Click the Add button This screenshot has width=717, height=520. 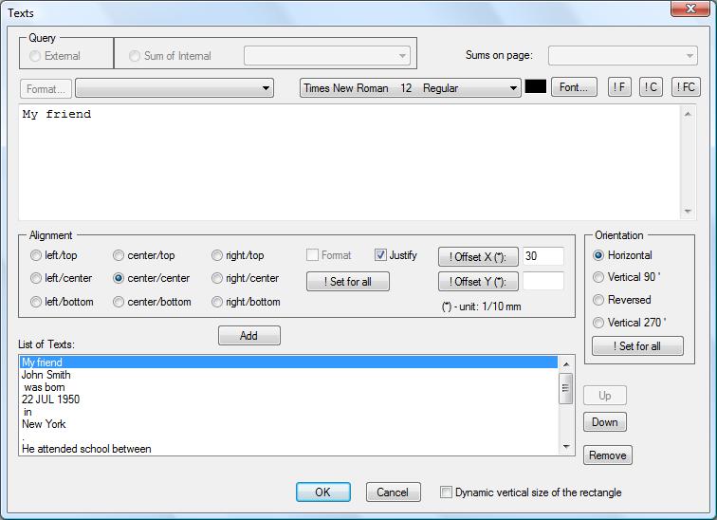click(x=248, y=336)
